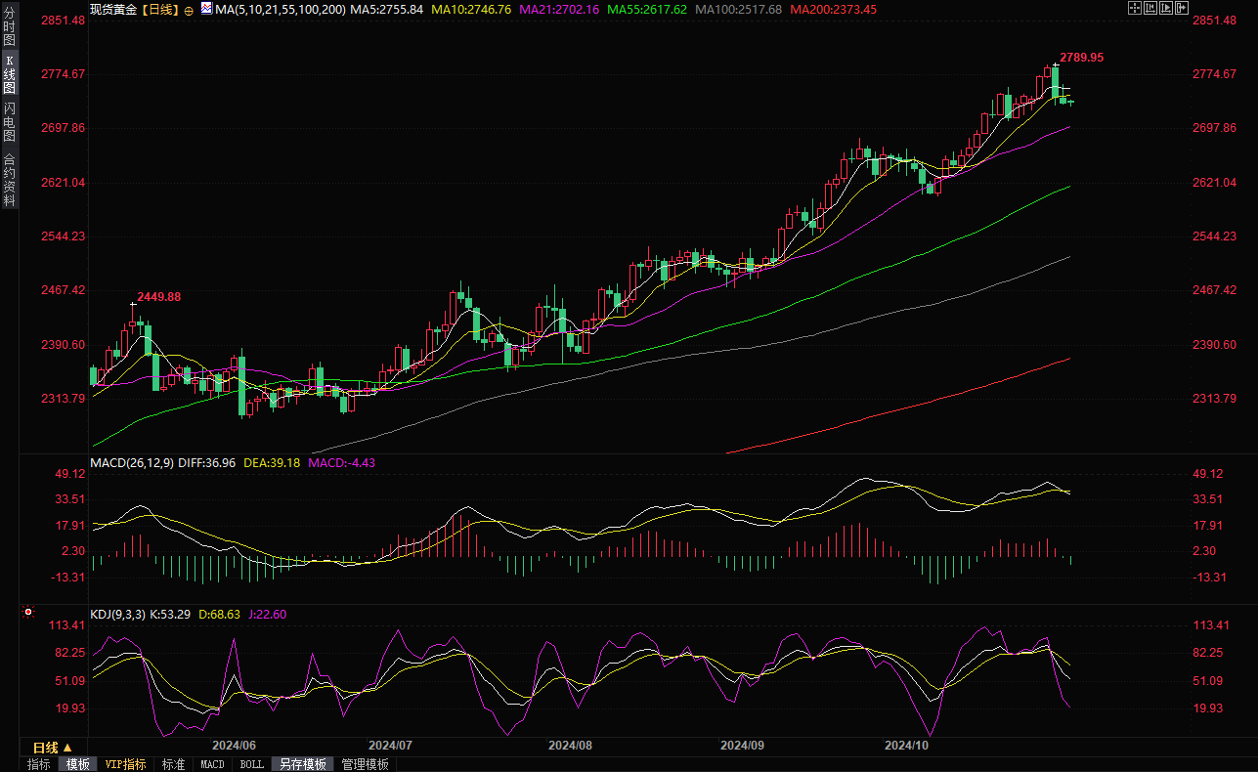Click the shift chart right axis icon
The height and width of the screenshot is (772, 1258).
tap(1167, 8)
